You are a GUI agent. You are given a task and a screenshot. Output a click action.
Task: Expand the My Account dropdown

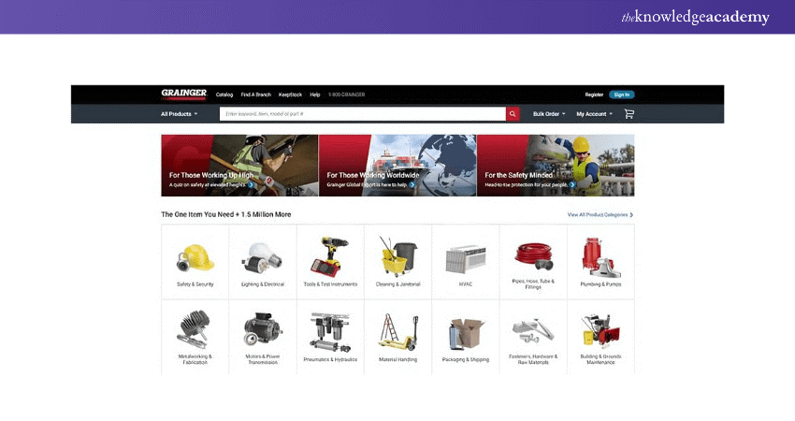pos(594,114)
